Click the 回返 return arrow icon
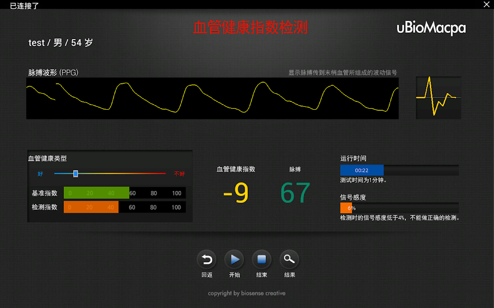This screenshot has width=494, height=308. 206,260
